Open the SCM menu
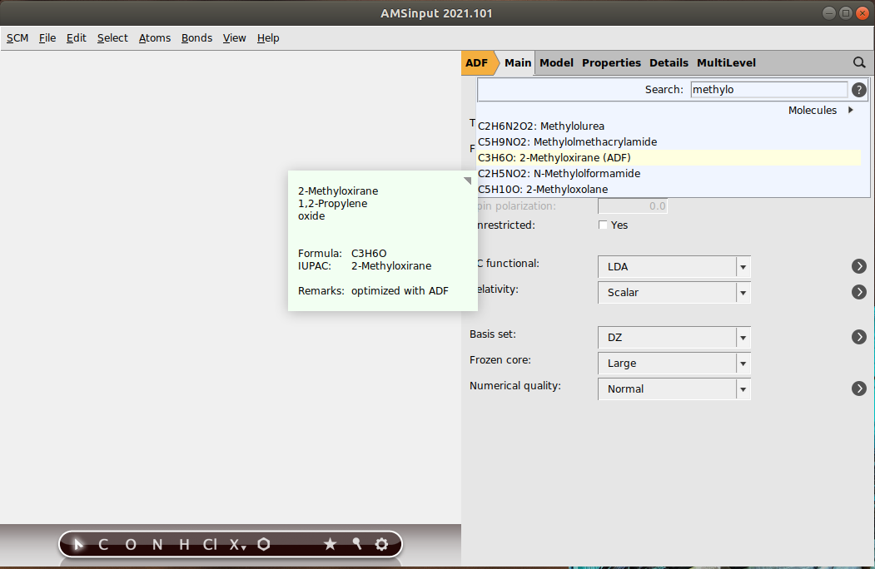This screenshot has width=875, height=569. [17, 38]
